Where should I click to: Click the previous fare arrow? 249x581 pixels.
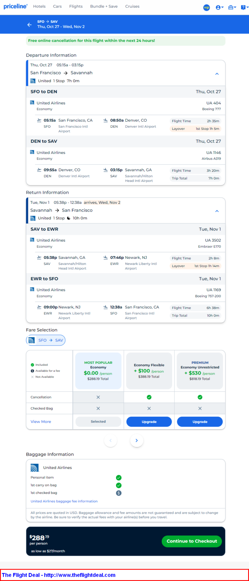click(110, 440)
